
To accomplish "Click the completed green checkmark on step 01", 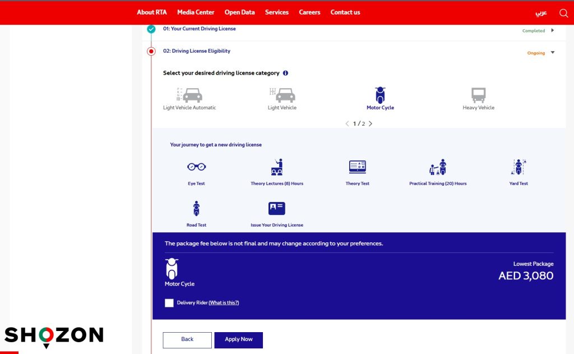I will [x=150, y=28].
